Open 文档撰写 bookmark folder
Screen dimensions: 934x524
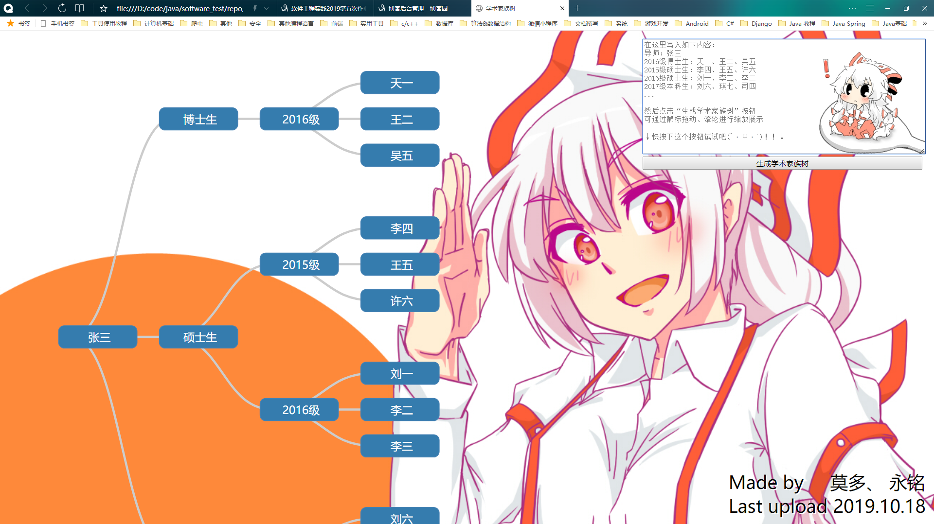(x=581, y=23)
